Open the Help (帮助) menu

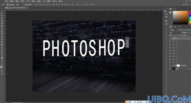click(x=60, y=1)
